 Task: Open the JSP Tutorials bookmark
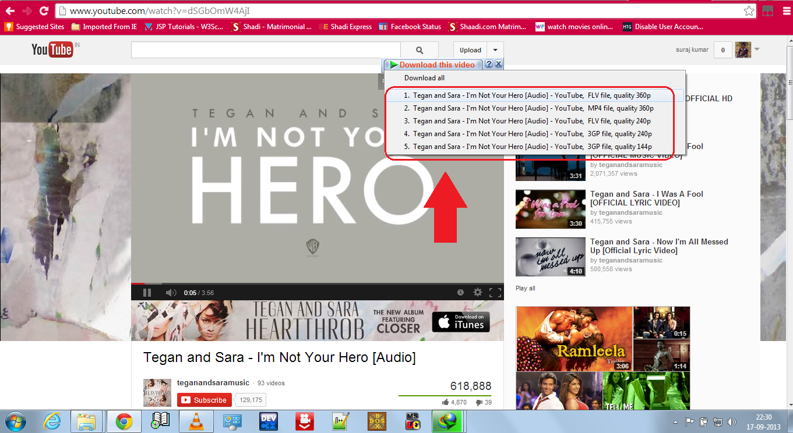point(184,26)
